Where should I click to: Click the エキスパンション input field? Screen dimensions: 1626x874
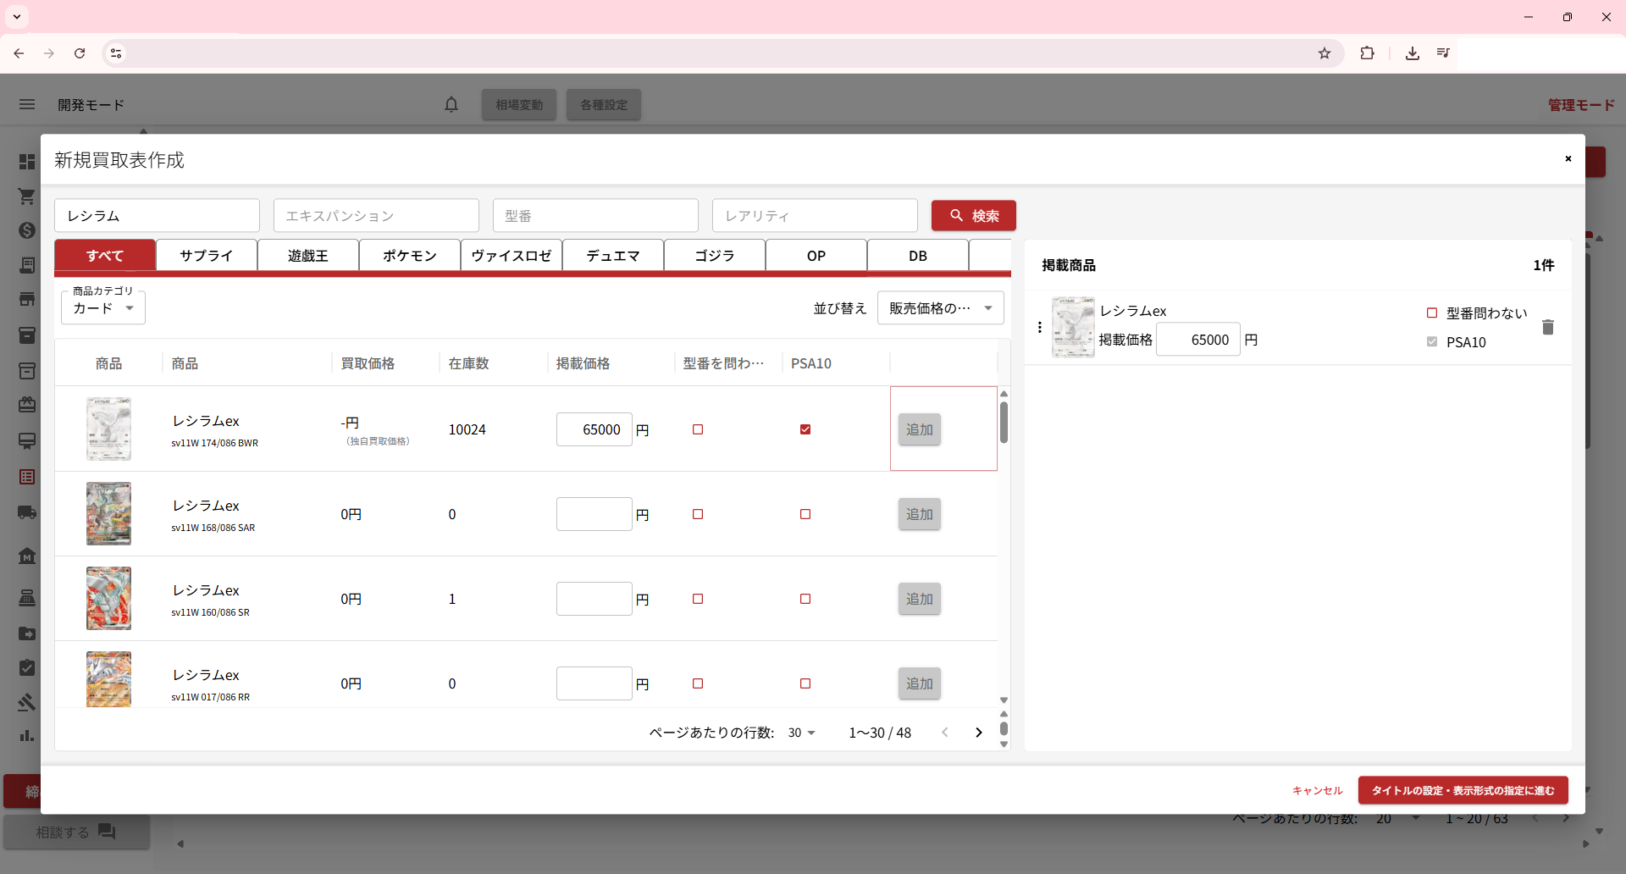coord(376,216)
